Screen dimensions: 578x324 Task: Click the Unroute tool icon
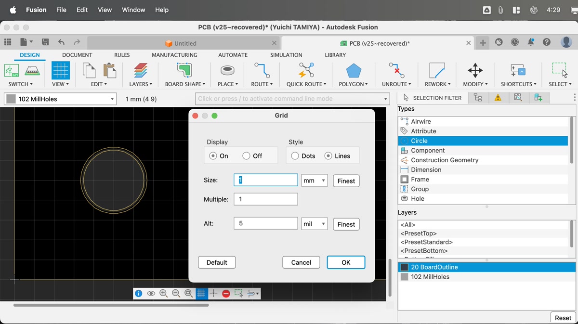coord(396,71)
